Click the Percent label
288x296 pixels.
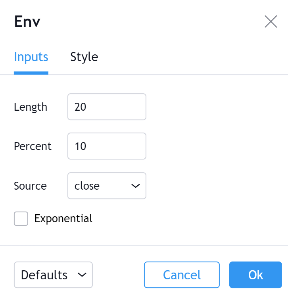33,146
